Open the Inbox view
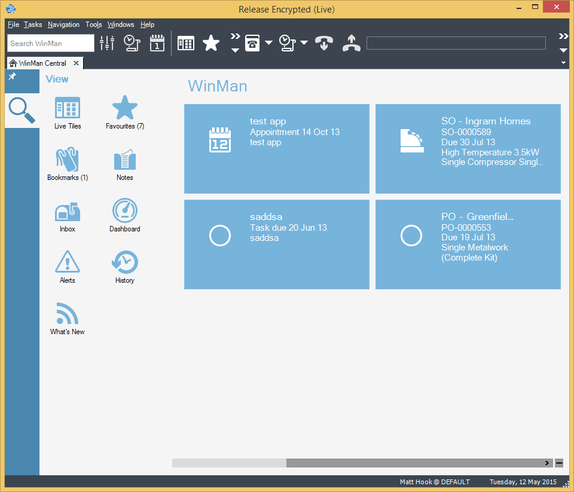This screenshot has width=574, height=492. coord(67,215)
